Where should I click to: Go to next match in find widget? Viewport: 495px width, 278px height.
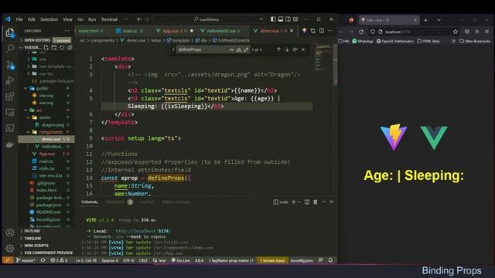[x=287, y=49]
